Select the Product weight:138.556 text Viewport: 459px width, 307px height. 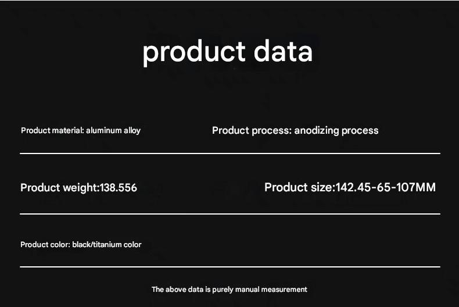click(79, 188)
